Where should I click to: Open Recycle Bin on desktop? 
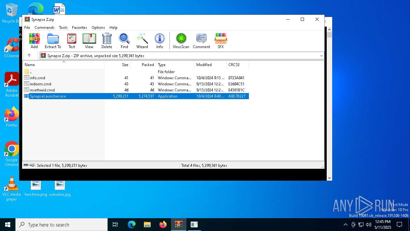tap(11, 13)
